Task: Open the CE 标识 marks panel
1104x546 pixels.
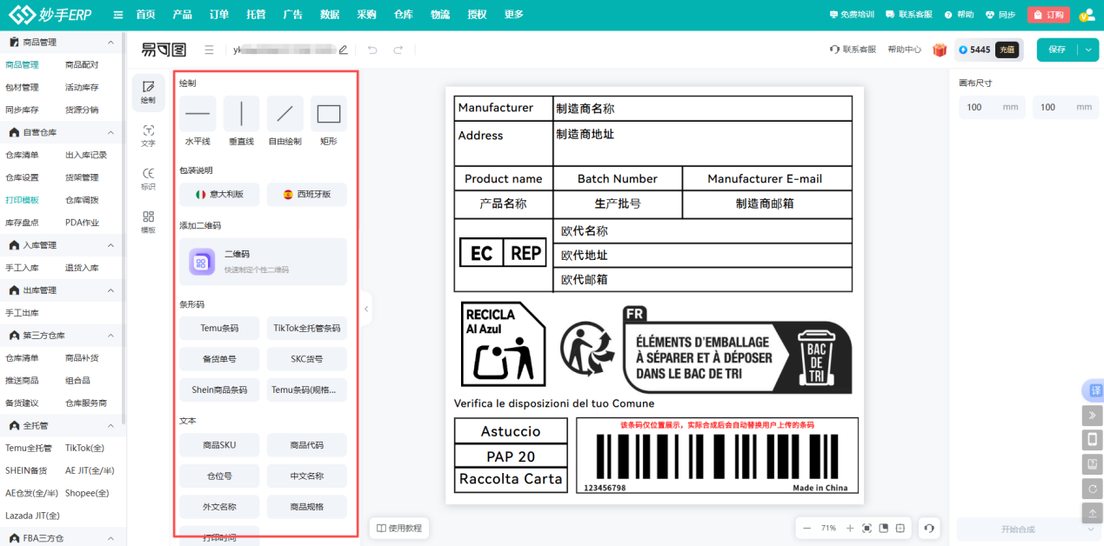Action: [x=148, y=179]
